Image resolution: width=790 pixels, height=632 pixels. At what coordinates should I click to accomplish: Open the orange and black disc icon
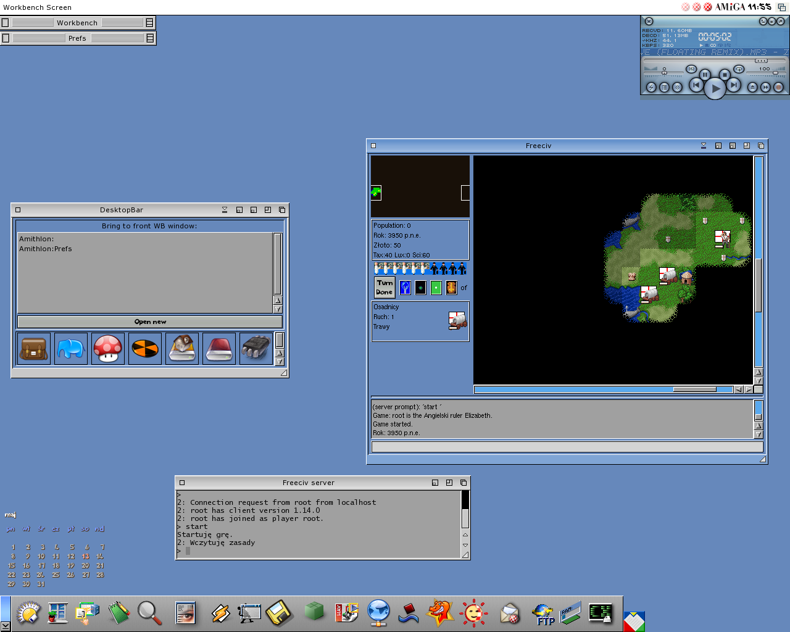click(x=145, y=349)
